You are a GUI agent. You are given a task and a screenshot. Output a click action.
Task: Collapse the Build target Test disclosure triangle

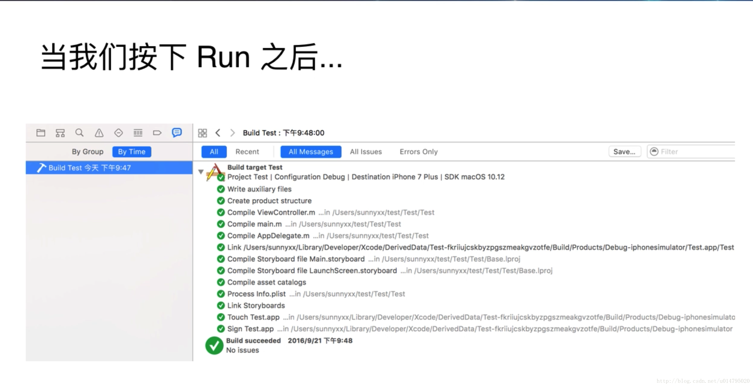[x=201, y=172]
